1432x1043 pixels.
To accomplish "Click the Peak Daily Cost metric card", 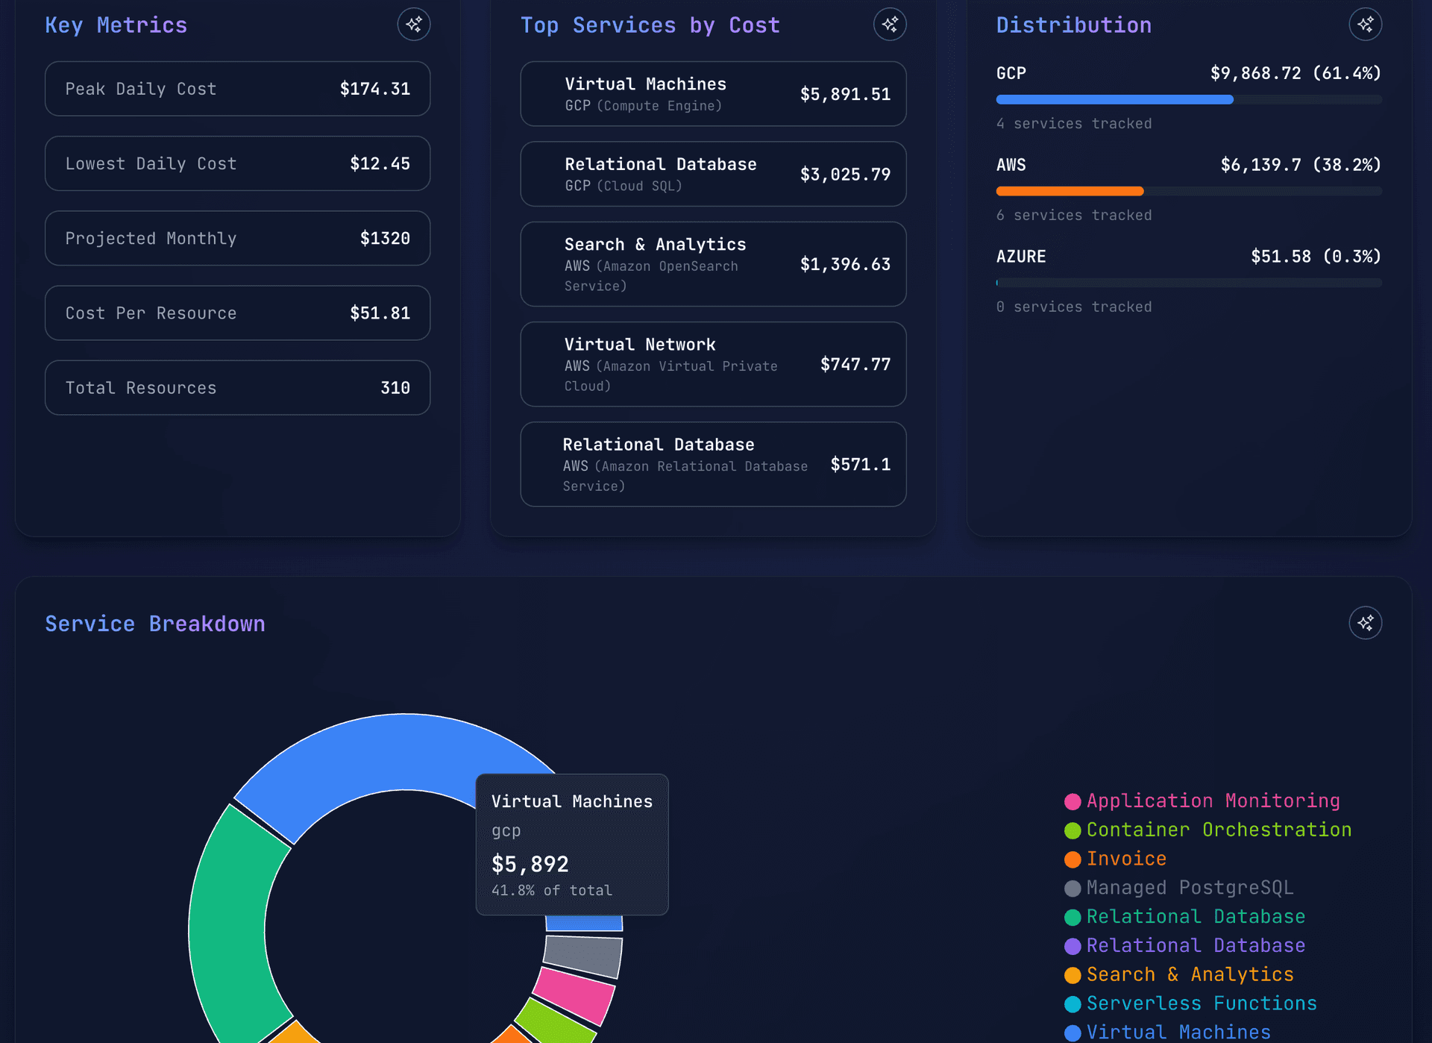I will 237,89.
